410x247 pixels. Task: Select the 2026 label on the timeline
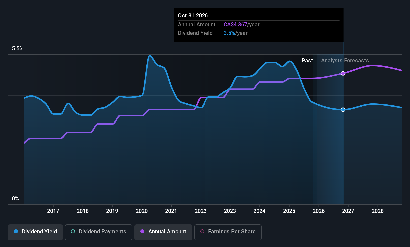(319, 211)
